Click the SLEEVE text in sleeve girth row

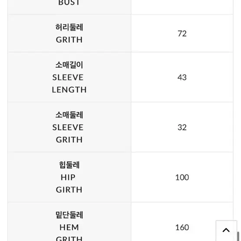click(x=68, y=127)
